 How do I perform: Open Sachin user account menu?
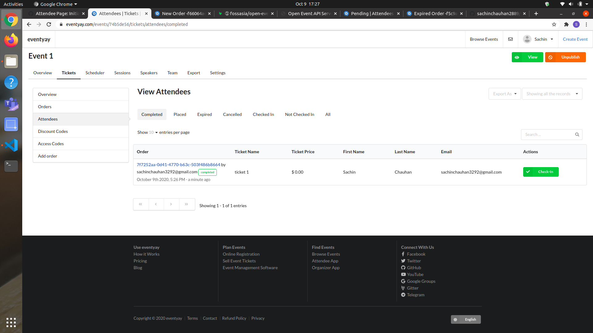tap(538, 39)
